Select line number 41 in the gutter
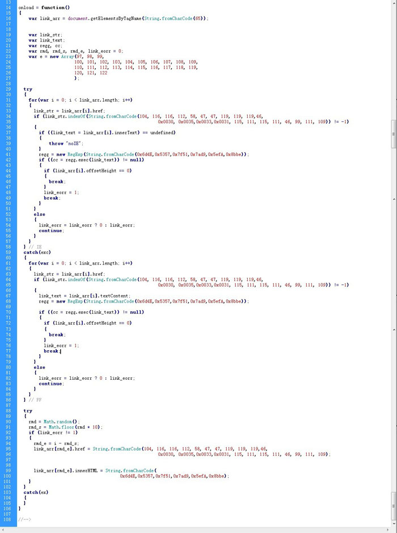 point(9,154)
